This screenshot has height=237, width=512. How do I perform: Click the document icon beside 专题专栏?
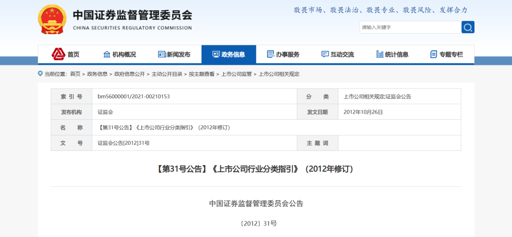(x=434, y=54)
